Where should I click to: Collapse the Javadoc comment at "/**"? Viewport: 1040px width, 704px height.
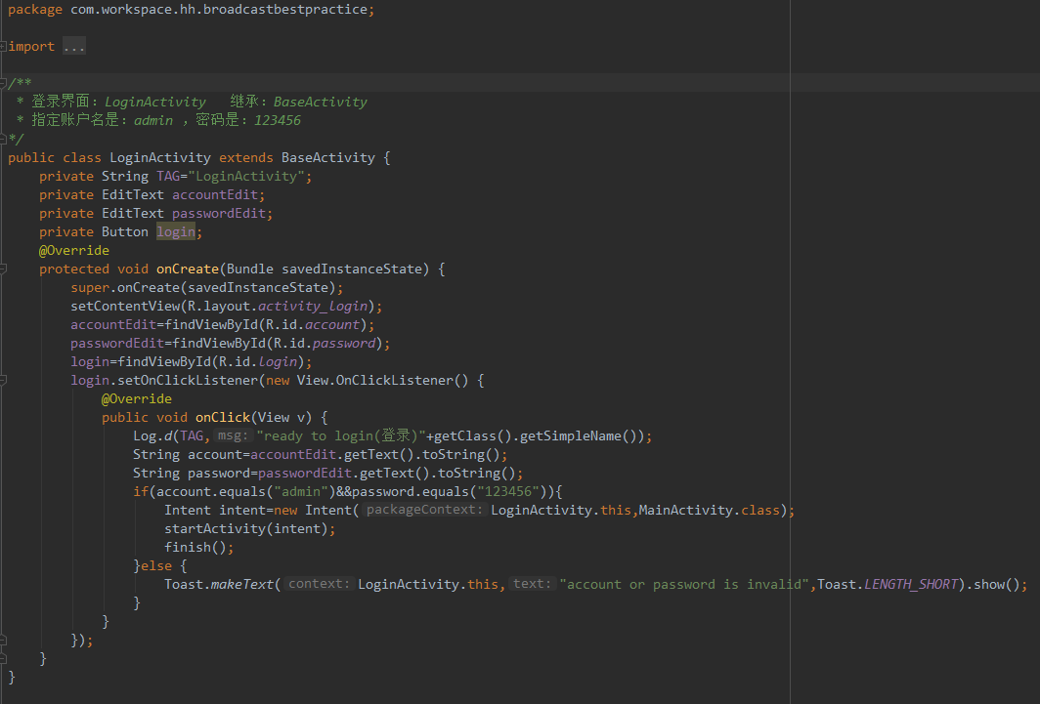pos(3,83)
